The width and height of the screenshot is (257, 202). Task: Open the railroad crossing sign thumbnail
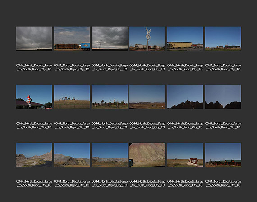click(x=147, y=39)
